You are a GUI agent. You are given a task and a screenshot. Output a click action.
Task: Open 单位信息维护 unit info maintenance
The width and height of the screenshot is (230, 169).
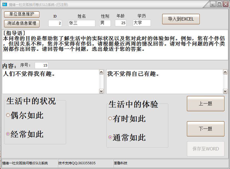22,14
